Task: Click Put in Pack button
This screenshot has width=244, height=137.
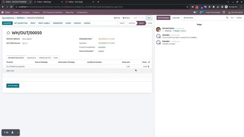Action: click(x=13, y=86)
